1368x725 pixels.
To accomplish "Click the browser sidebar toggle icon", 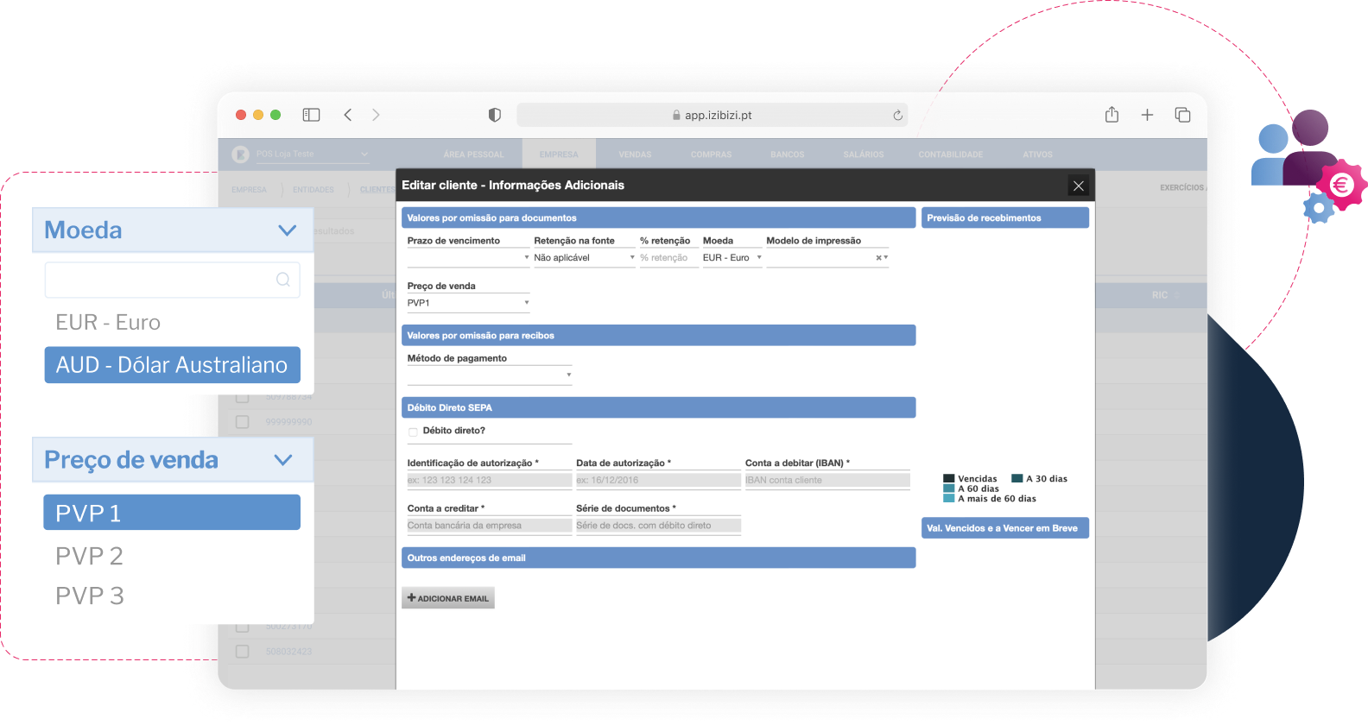I will [311, 115].
